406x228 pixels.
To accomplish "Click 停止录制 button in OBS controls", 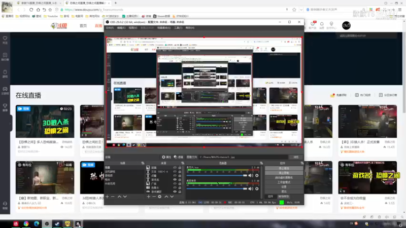I will tap(284, 173).
